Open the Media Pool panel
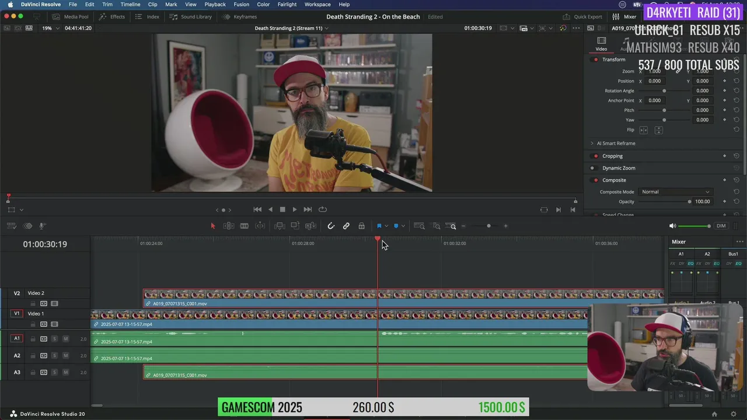 [71, 17]
